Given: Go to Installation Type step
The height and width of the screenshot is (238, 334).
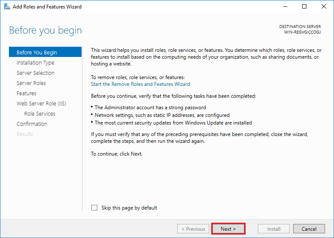Looking at the screenshot, I should click(35, 63).
